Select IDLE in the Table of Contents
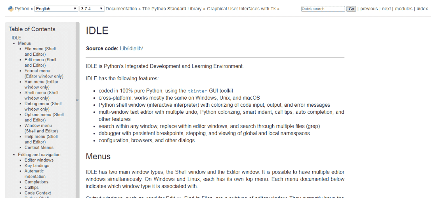 [x=16, y=38]
